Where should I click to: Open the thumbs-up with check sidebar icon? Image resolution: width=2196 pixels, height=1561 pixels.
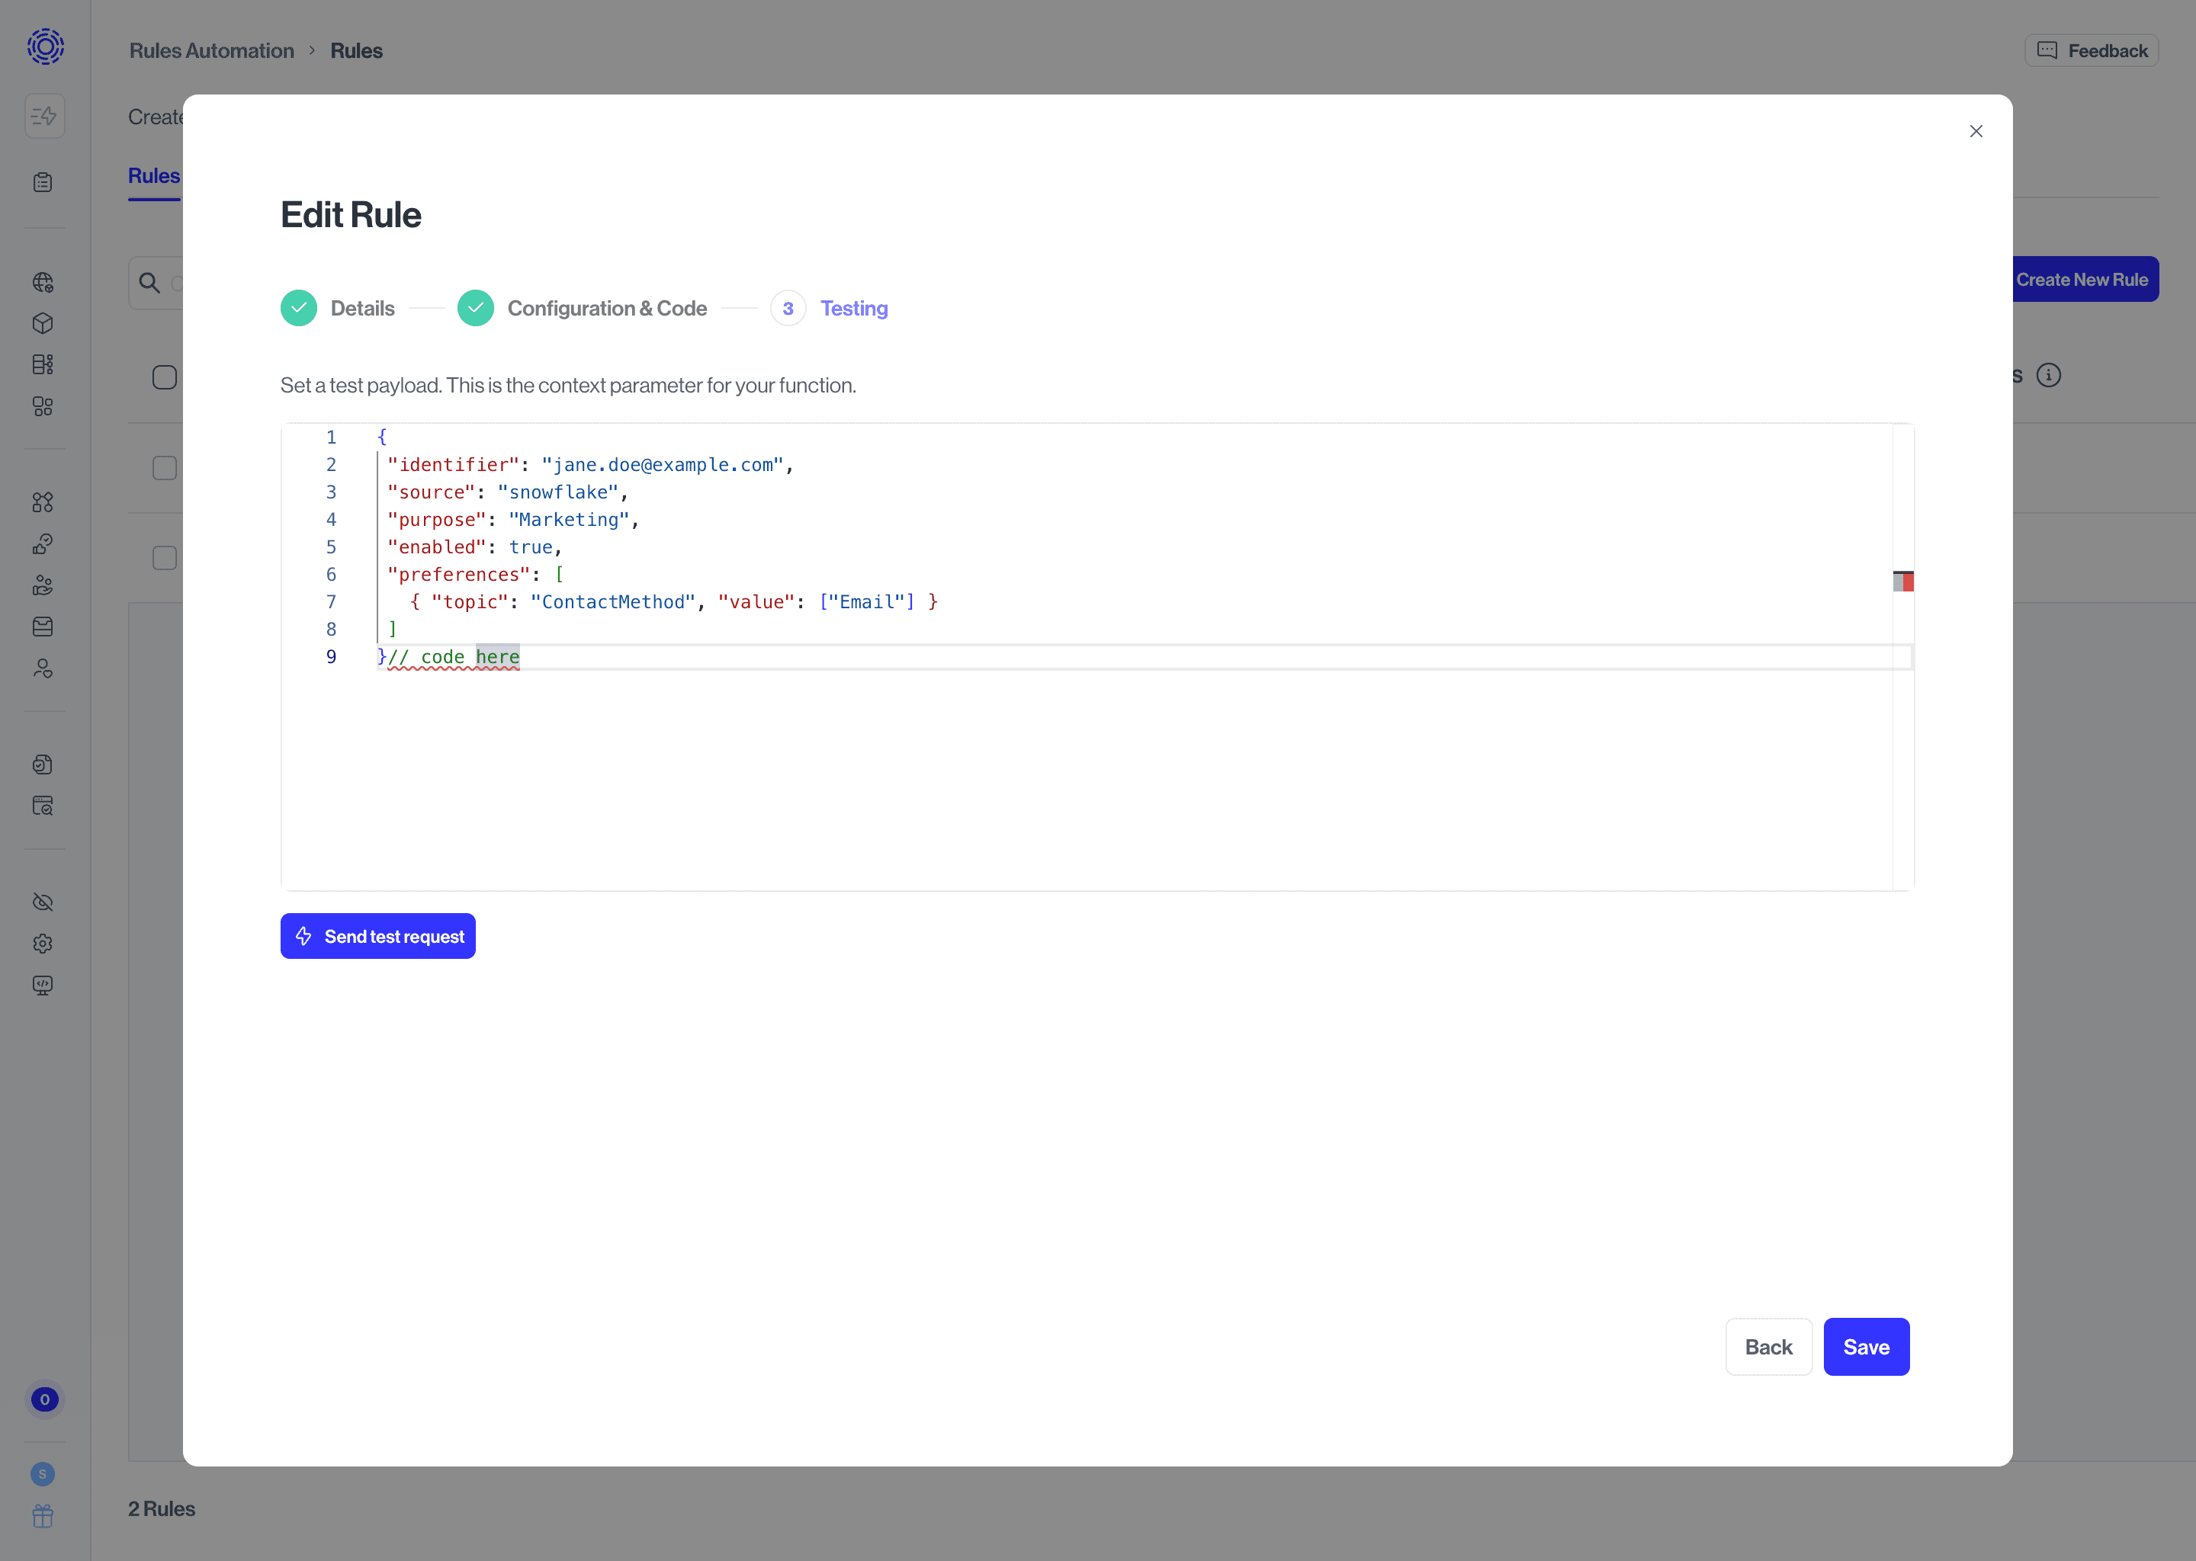coord(42,544)
